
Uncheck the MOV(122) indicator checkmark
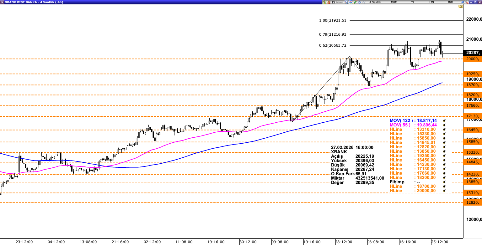tap(444, 120)
